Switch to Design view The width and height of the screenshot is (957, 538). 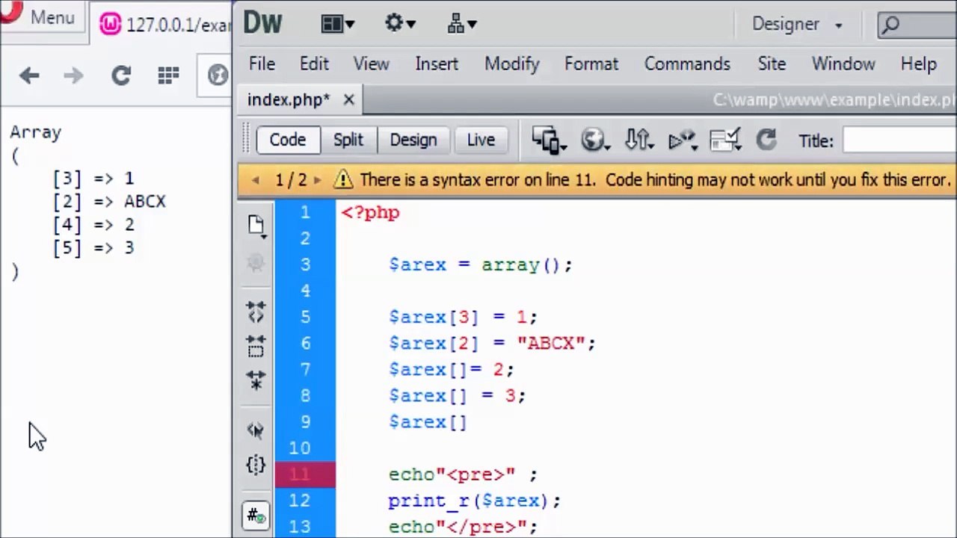tap(413, 140)
